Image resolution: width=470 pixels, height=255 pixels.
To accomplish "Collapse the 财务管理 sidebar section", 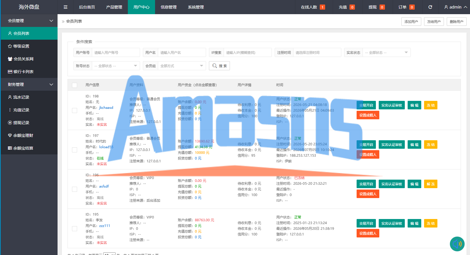I will (29, 84).
